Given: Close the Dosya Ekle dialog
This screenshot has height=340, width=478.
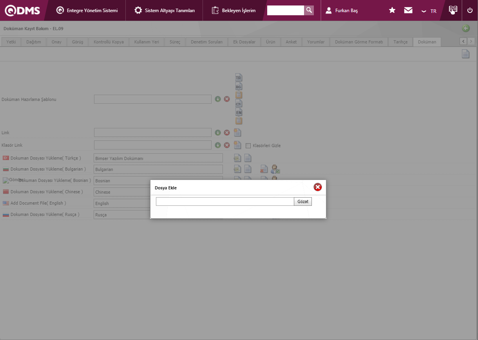Looking at the screenshot, I should (x=318, y=187).
